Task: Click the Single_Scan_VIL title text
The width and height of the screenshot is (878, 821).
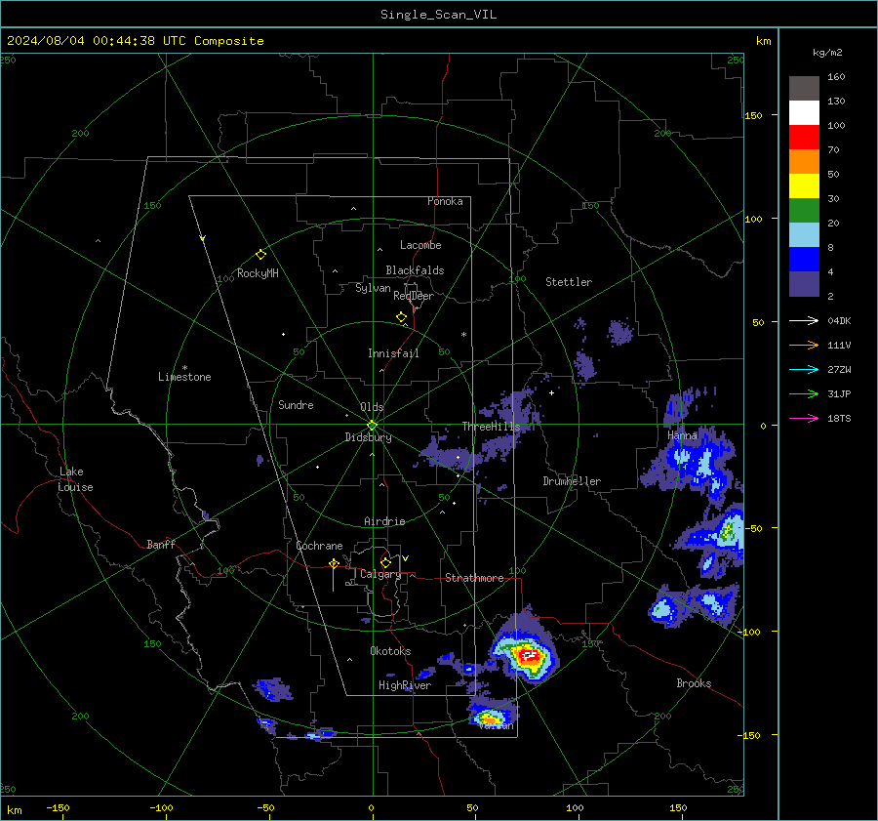Action: click(438, 15)
